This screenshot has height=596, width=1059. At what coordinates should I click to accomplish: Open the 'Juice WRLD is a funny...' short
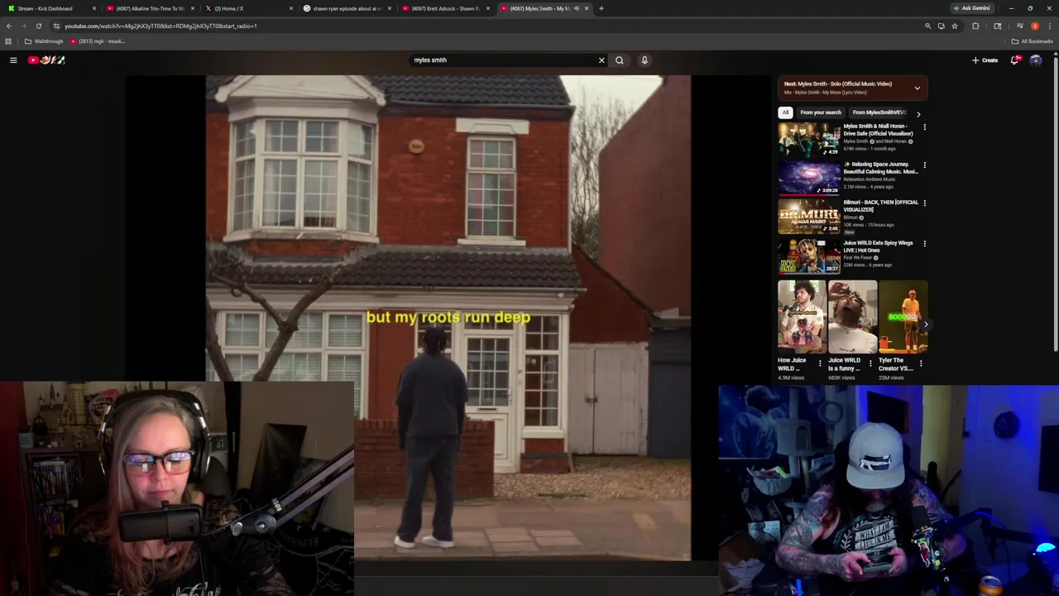point(852,316)
